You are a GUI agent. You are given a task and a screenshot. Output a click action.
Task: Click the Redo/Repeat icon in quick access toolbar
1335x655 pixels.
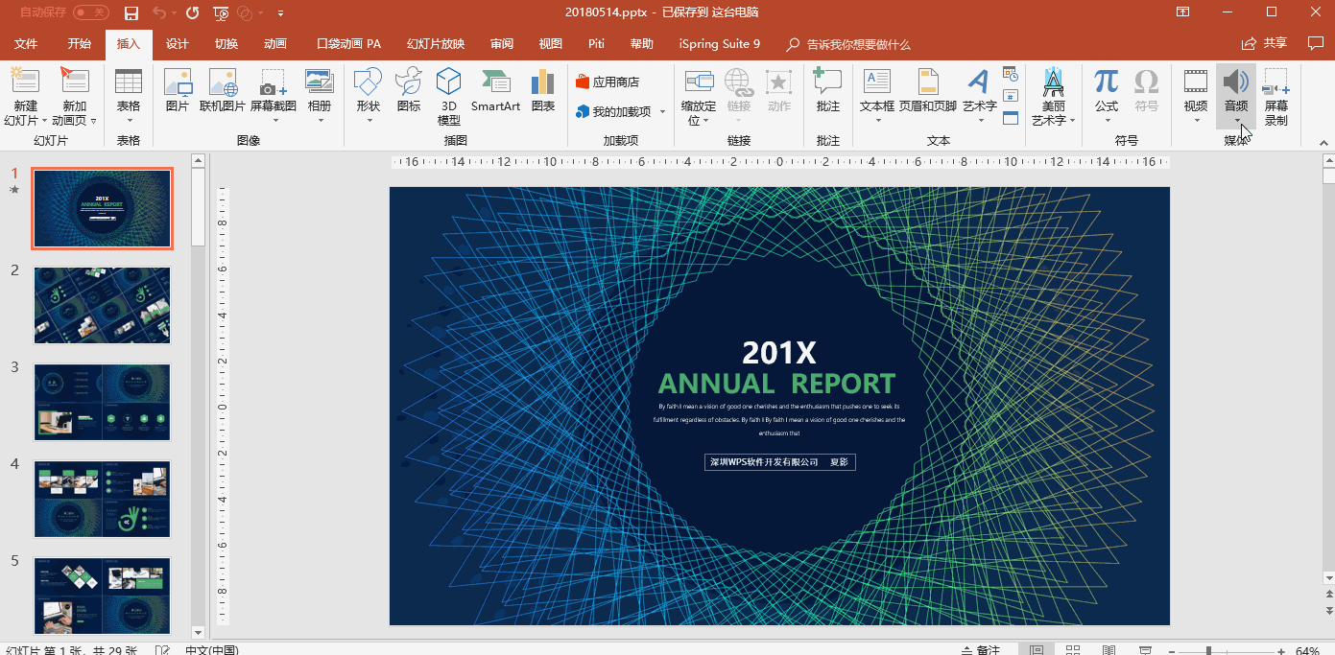pos(193,12)
